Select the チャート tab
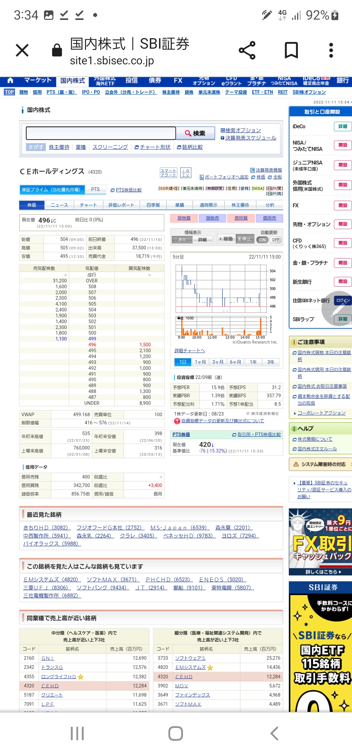Viewport: 352px width, 756px height. coord(88,205)
